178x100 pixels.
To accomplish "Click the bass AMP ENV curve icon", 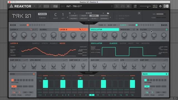I will pos(165,60).
